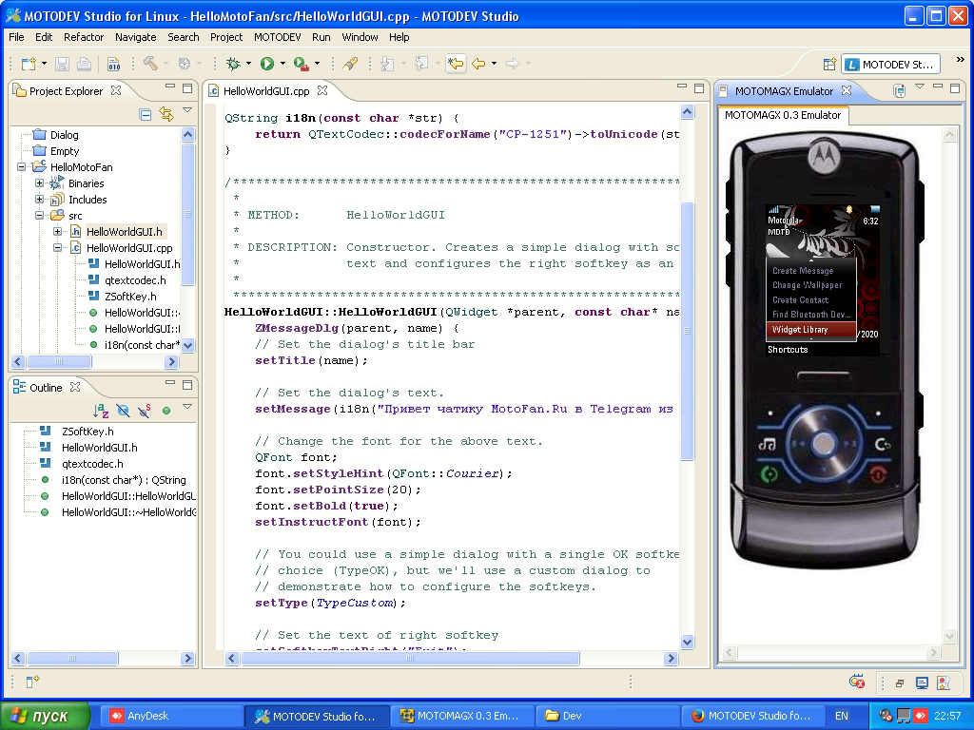Click the status bar icon with red X
The width and height of the screenshot is (974, 730).
pyautogui.click(x=857, y=682)
